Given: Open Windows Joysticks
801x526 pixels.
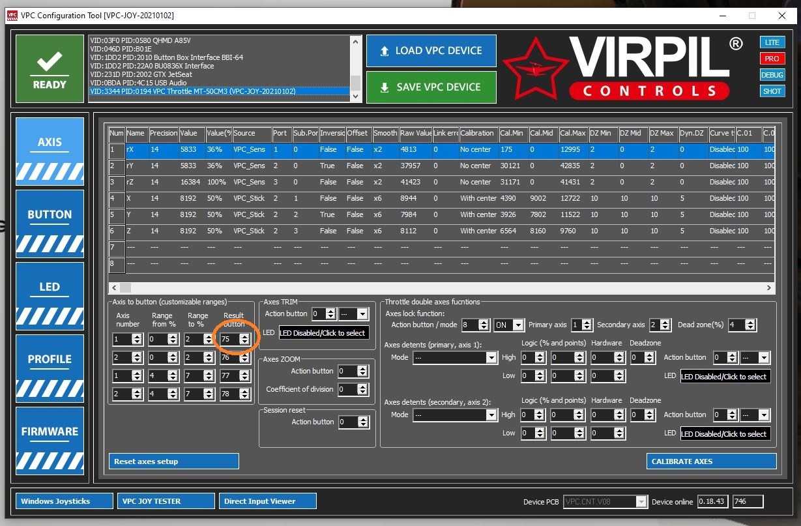Looking at the screenshot, I should point(63,501).
